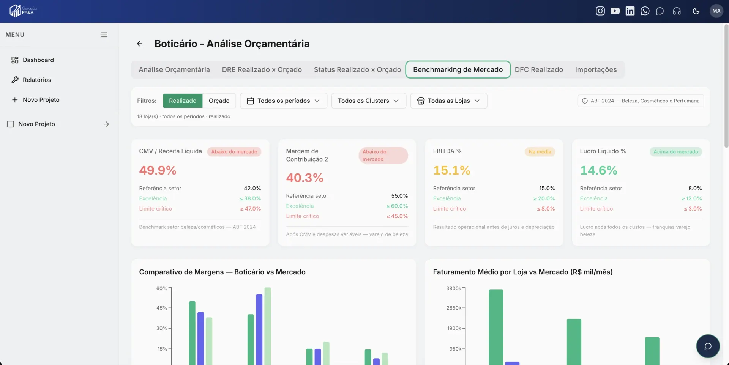The height and width of the screenshot is (365, 729).
Task: Open the Instagram icon in header
Action: point(600,11)
